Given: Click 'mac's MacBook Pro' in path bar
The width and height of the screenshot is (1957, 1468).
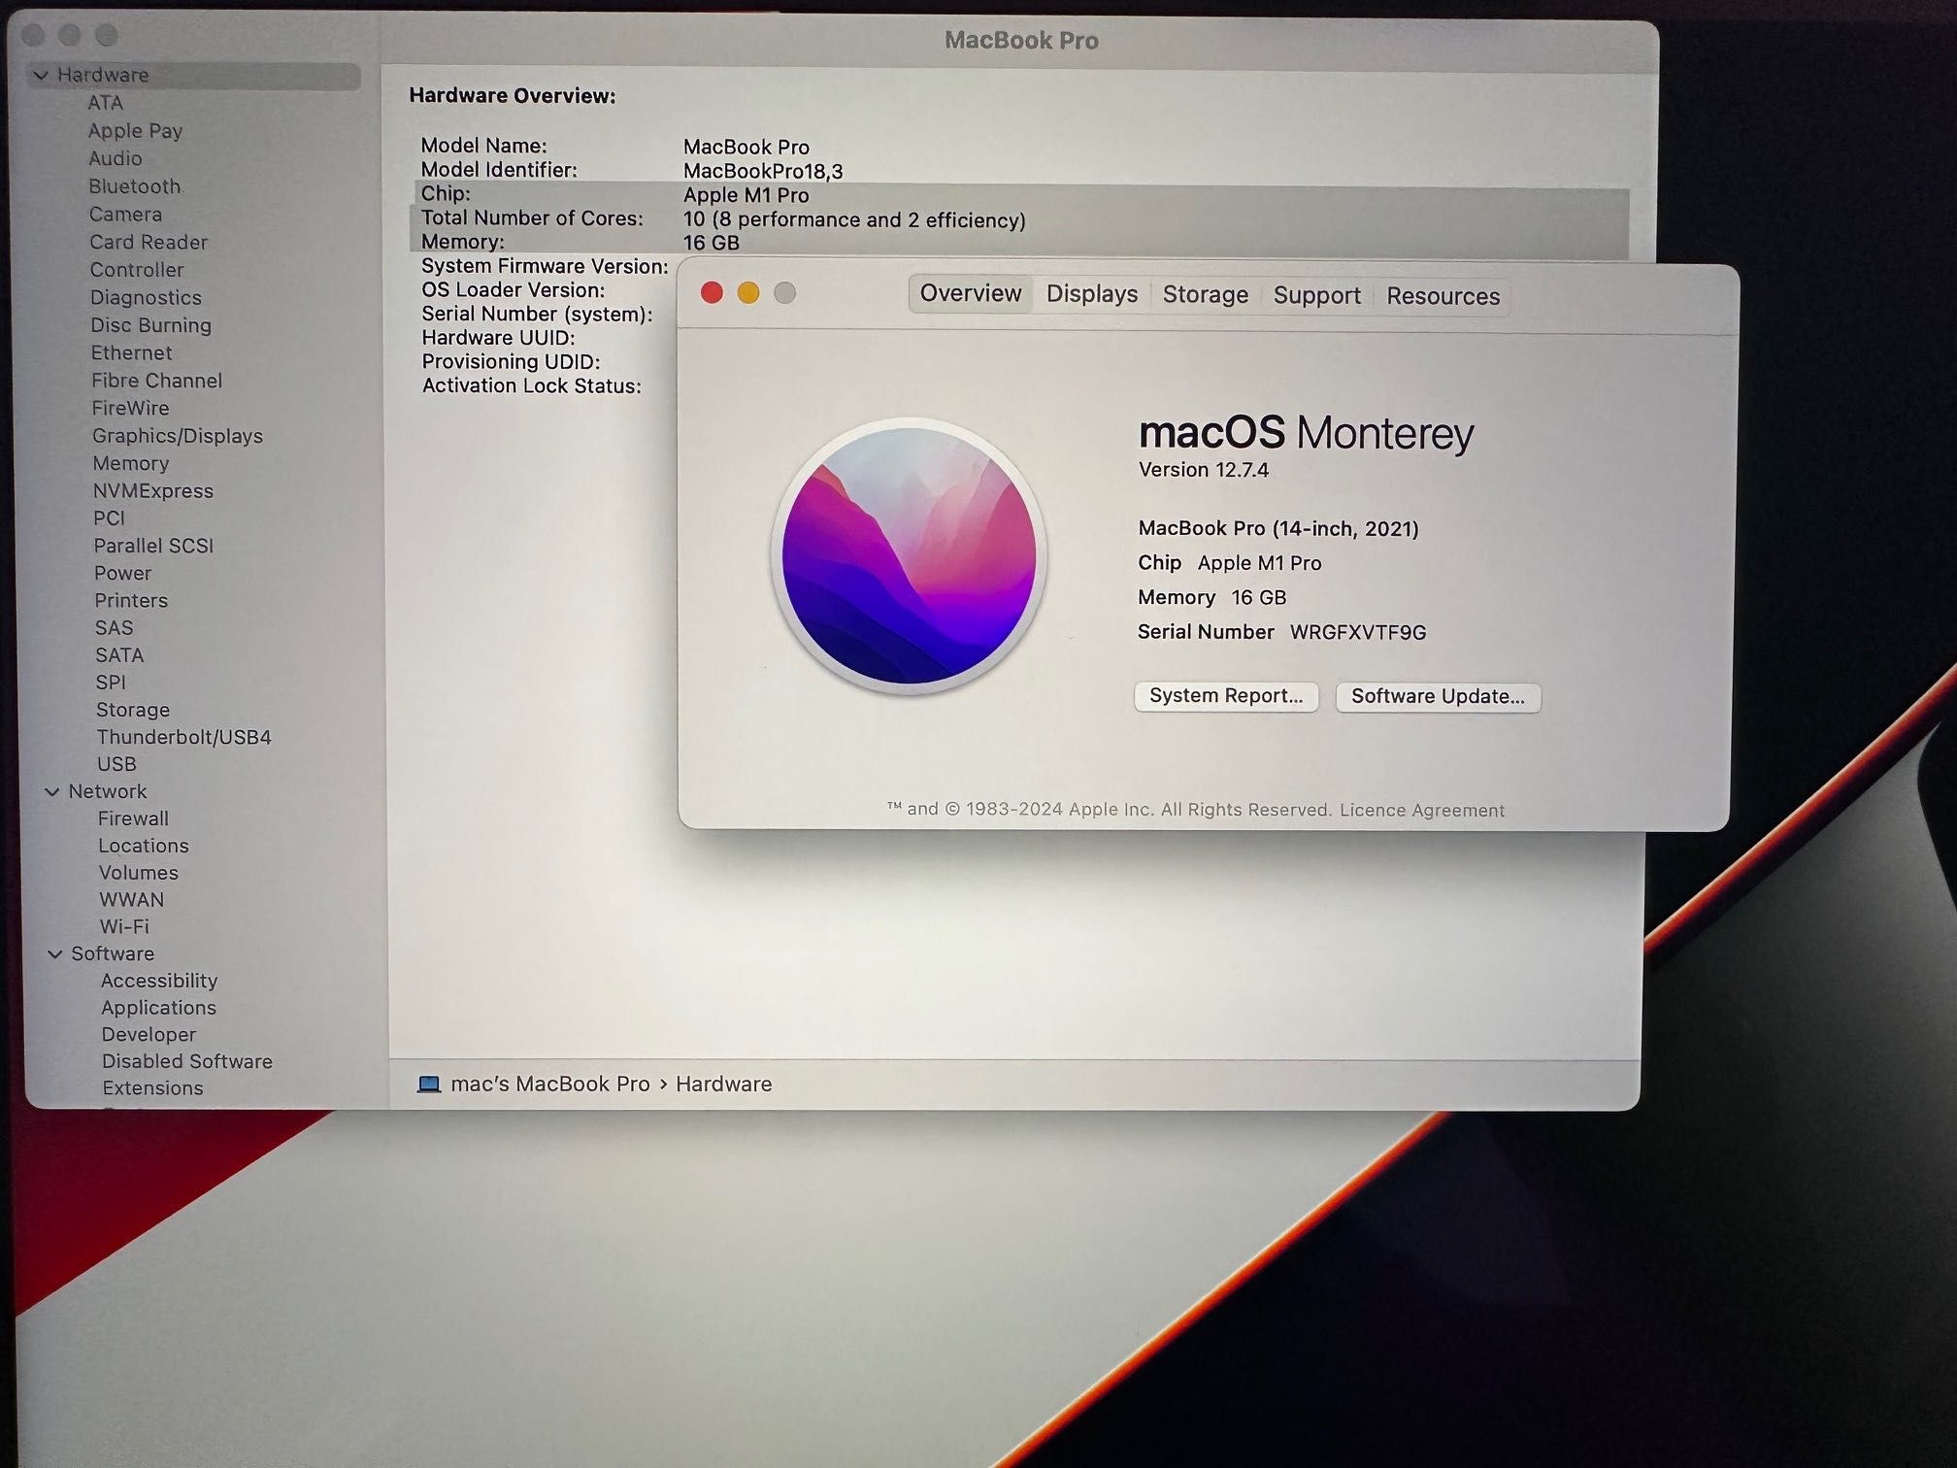Looking at the screenshot, I should pos(550,1084).
